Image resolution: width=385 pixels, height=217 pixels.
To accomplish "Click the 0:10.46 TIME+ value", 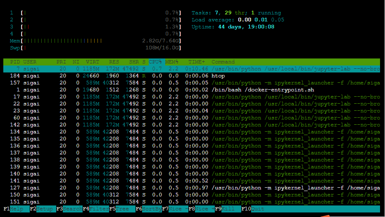I will point(197,69).
